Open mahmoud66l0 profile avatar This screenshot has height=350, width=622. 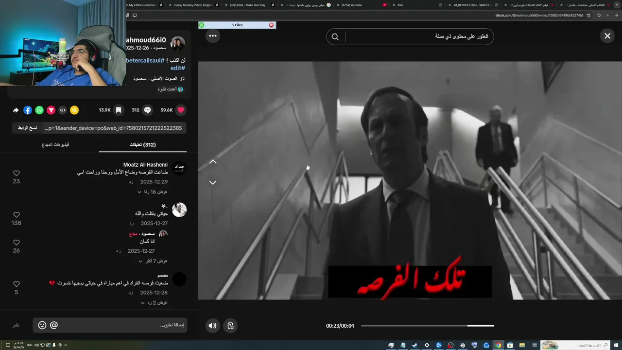[x=178, y=44]
